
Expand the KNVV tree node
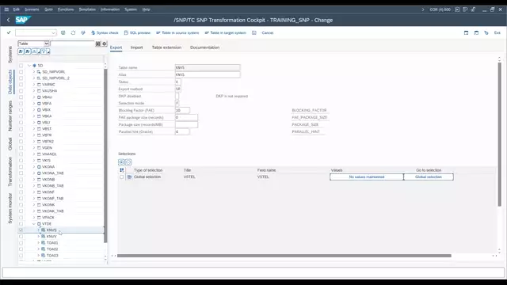pyautogui.click(x=39, y=236)
